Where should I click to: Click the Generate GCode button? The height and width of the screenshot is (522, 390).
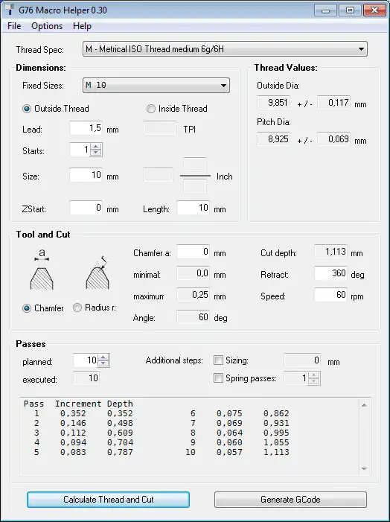290,500
